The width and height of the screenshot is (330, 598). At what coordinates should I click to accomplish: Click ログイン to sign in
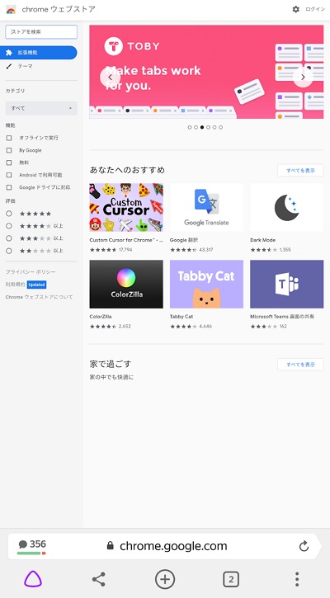(315, 9)
